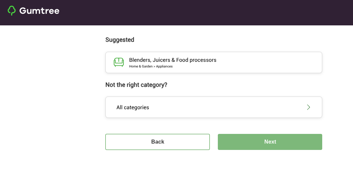Screen dimensions: 353x191
Task: Click the 'Not the right category?' heading
Action: point(136,85)
